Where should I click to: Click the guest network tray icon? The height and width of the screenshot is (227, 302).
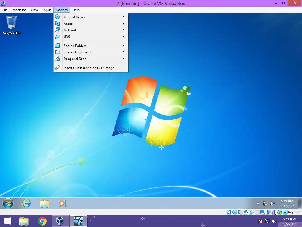[265, 203]
